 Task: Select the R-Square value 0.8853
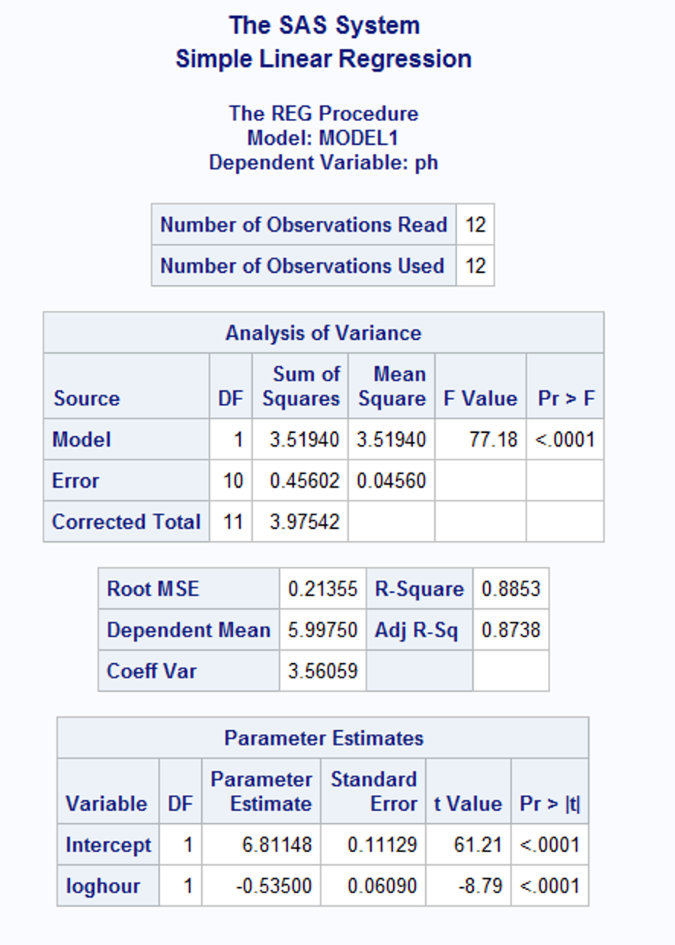click(x=510, y=589)
